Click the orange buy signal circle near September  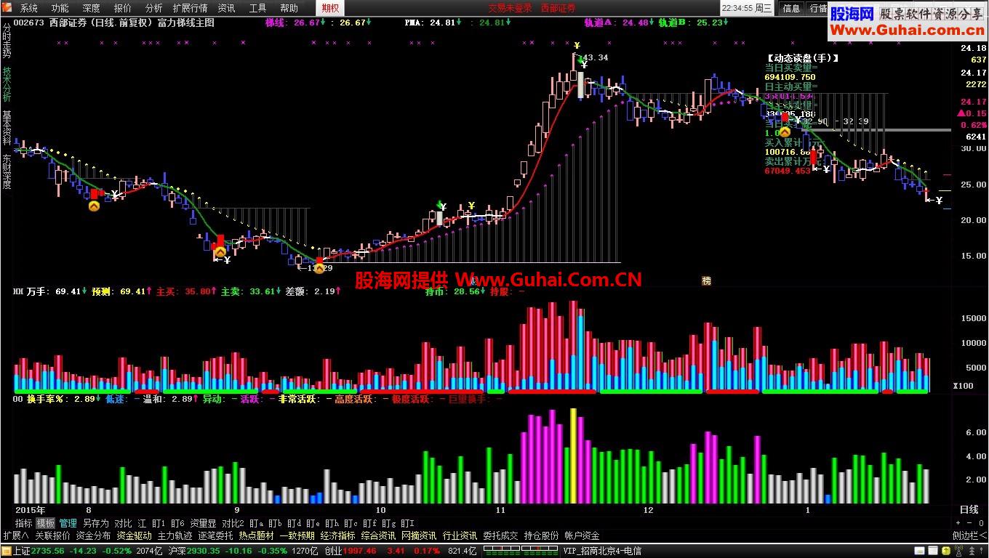[x=219, y=252]
